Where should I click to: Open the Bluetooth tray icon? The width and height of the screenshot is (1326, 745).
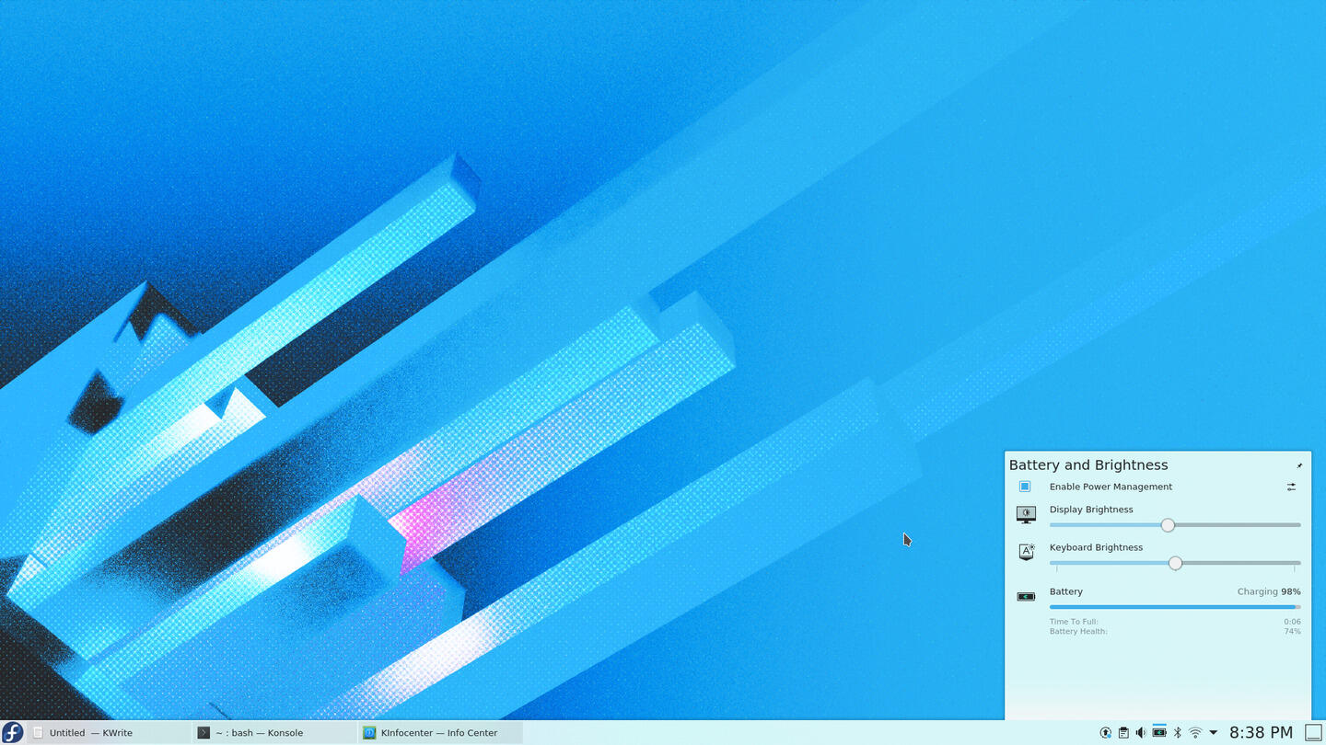[1177, 733]
